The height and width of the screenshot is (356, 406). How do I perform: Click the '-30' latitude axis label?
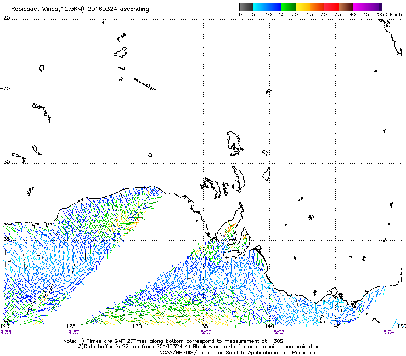[5, 162]
